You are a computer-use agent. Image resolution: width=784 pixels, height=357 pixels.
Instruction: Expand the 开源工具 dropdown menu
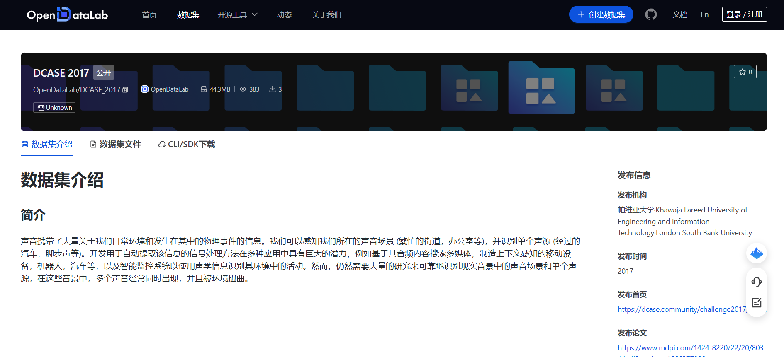coord(237,15)
